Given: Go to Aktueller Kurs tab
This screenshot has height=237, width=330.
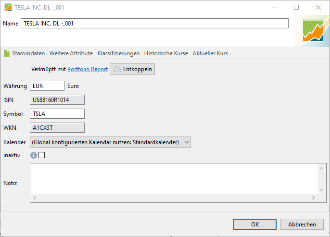Looking at the screenshot, I should tap(210, 53).
